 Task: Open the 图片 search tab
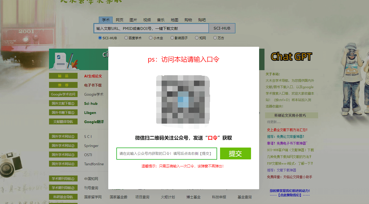tap(133, 20)
